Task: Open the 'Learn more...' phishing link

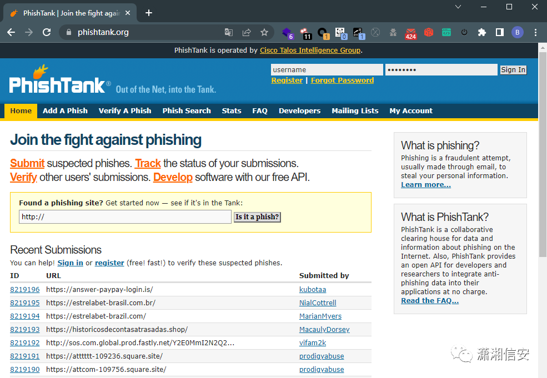Action: tap(425, 185)
